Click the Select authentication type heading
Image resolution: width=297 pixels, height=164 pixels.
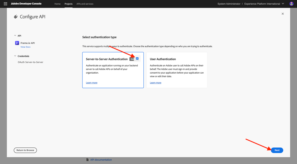tap(99, 37)
